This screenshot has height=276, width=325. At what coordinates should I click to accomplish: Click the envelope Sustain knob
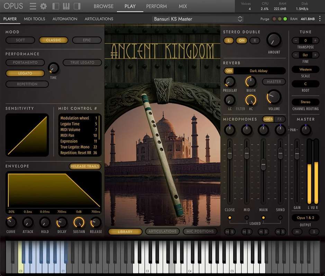click(79, 223)
